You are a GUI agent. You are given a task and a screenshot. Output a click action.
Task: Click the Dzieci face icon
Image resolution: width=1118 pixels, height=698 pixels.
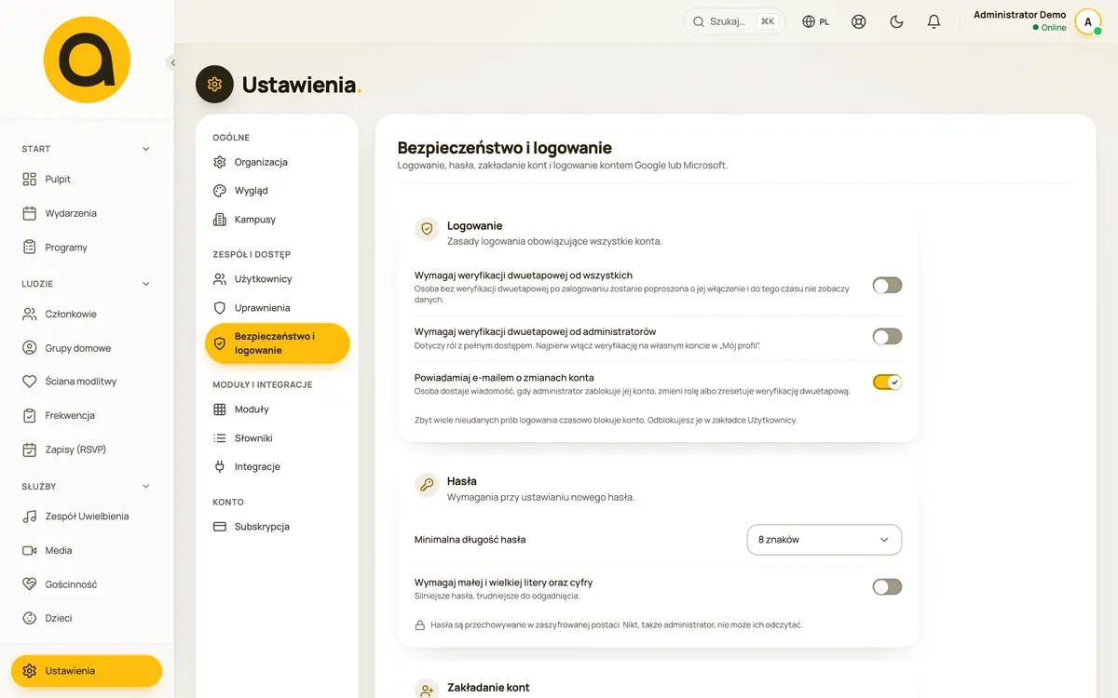point(30,618)
